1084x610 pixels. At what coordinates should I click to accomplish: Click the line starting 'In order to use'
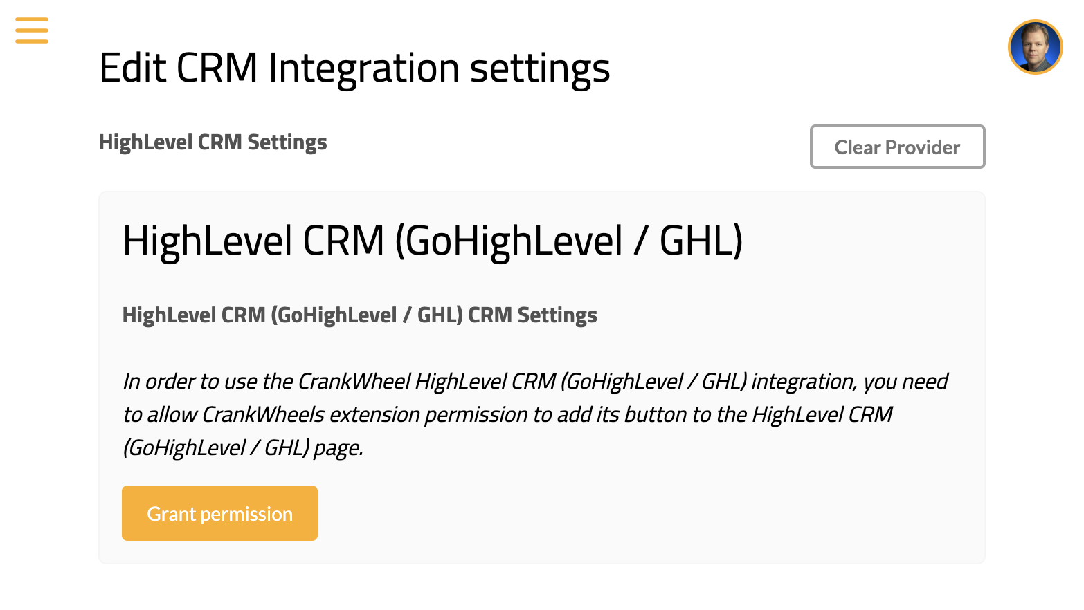(x=534, y=382)
